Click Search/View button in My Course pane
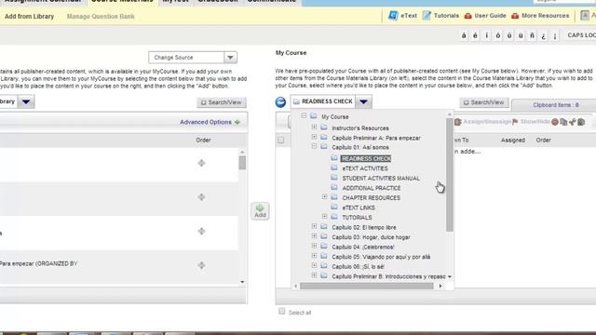596x335 pixels. tap(484, 102)
